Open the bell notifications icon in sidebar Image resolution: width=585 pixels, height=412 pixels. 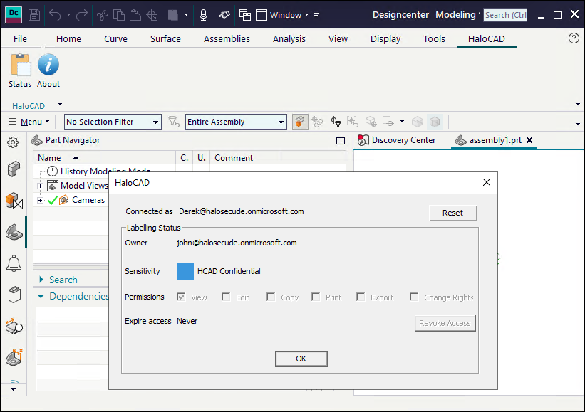click(x=14, y=263)
